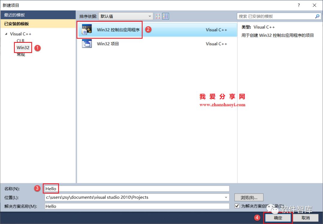323x224 pixels.
Task: Select Win32 控制台应用程序 template
Action: point(158,30)
